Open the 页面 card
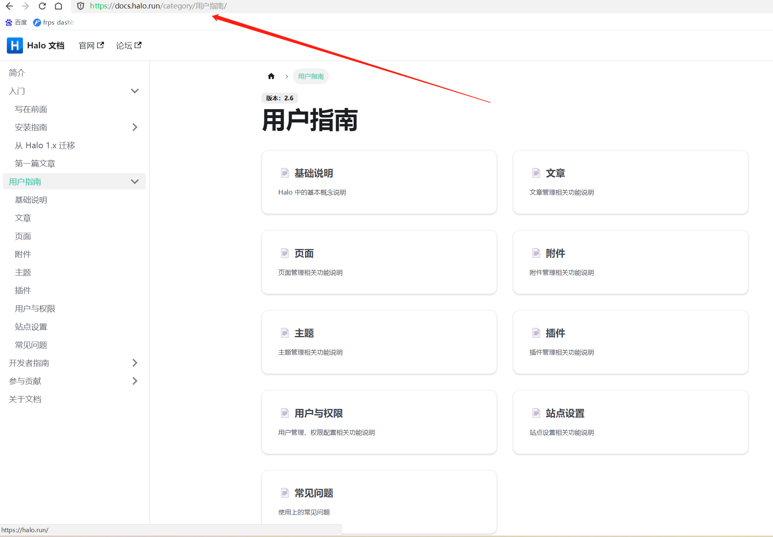This screenshot has height=537, width=773. click(x=379, y=262)
